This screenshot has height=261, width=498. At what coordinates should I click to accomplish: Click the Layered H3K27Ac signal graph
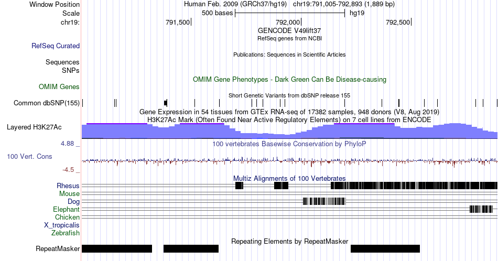pos(289,131)
